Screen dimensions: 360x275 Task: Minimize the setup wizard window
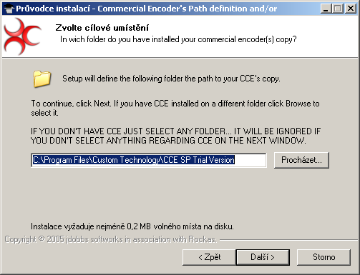326,9
